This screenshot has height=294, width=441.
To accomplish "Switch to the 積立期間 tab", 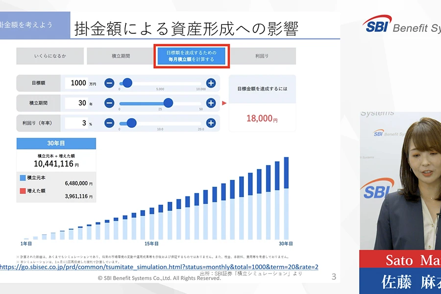I will tap(121, 56).
